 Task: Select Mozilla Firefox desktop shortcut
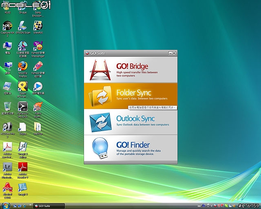click(23, 69)
